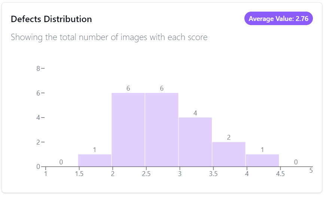Click the Defects Distribution title

51,19
